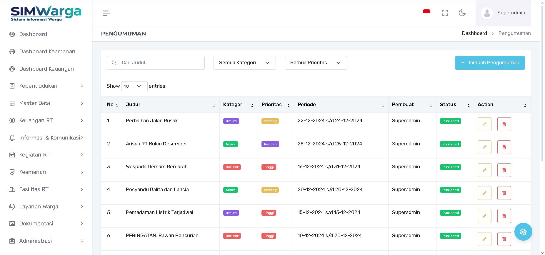Go to Dashboard via breadcrumb link

pos(474,33)
